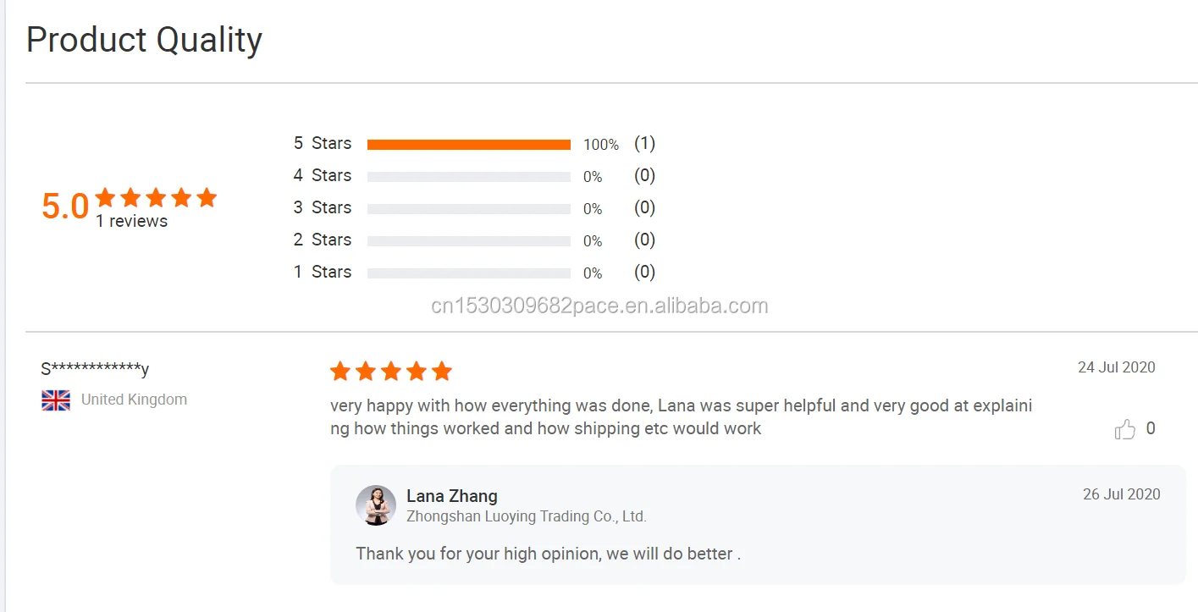Viewport: 1198px width, 612px height.
Task: Click the thumbs-up helpful icon
Action: click(x=1124, y=429)
